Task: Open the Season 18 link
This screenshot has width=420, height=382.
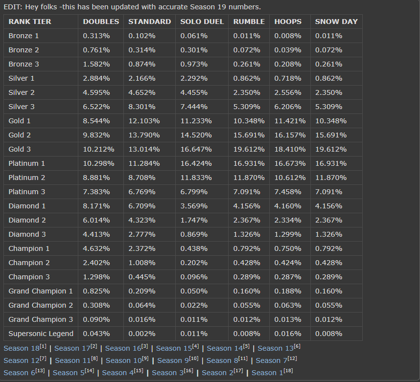Action: coord(22,348)
